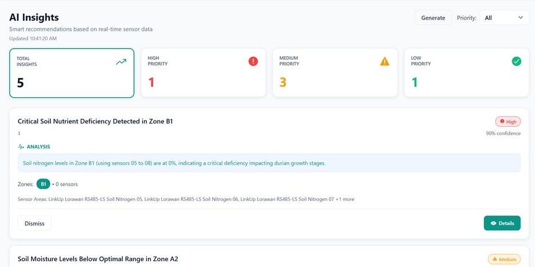The width and height of the screenshot is (535, 267).
Task: Click the '+1 more' sensor areas text
Action: pos(345,199)
